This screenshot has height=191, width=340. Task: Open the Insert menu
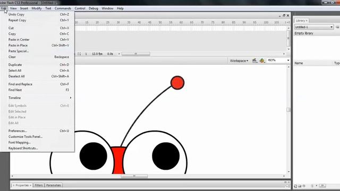point(24,8)
